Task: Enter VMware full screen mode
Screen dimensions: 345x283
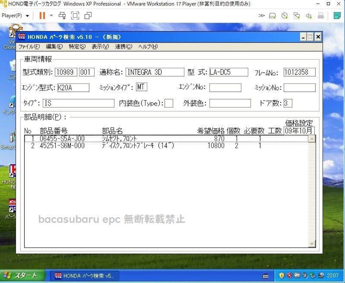Action: [75, 16]
